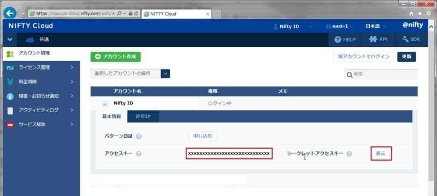Viewport: 437px width, 196px height.
Task: Open the 選択したアカウントの操作 dropdown
Action: tap(166, 73)
